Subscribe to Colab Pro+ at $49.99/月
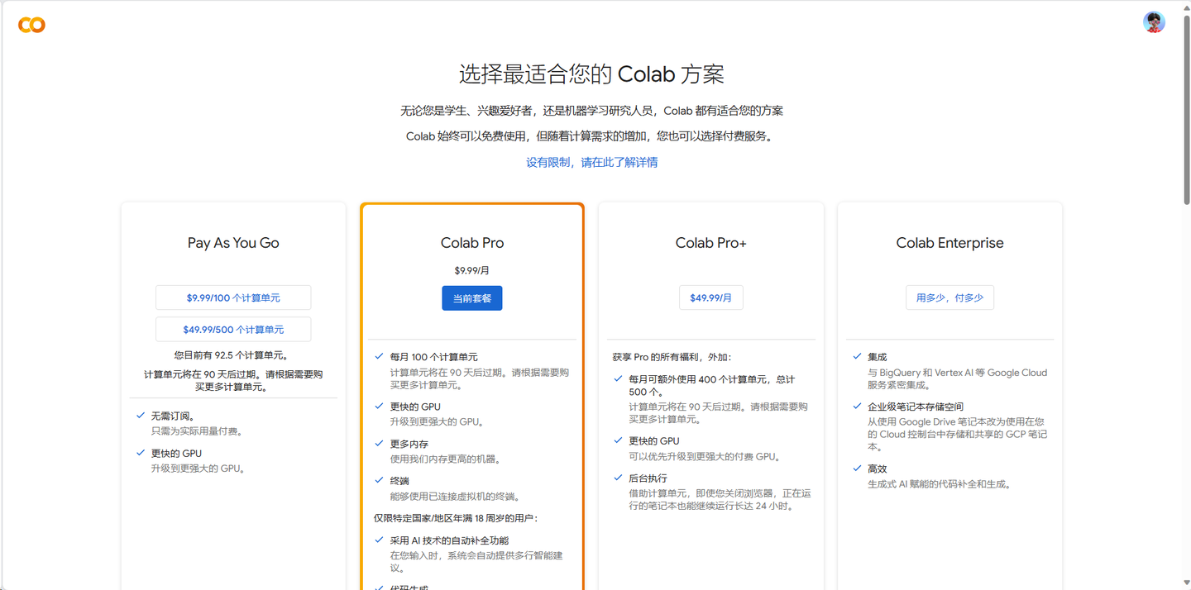The height and width of the screenshot is (590, 1191). pos(710,297)
